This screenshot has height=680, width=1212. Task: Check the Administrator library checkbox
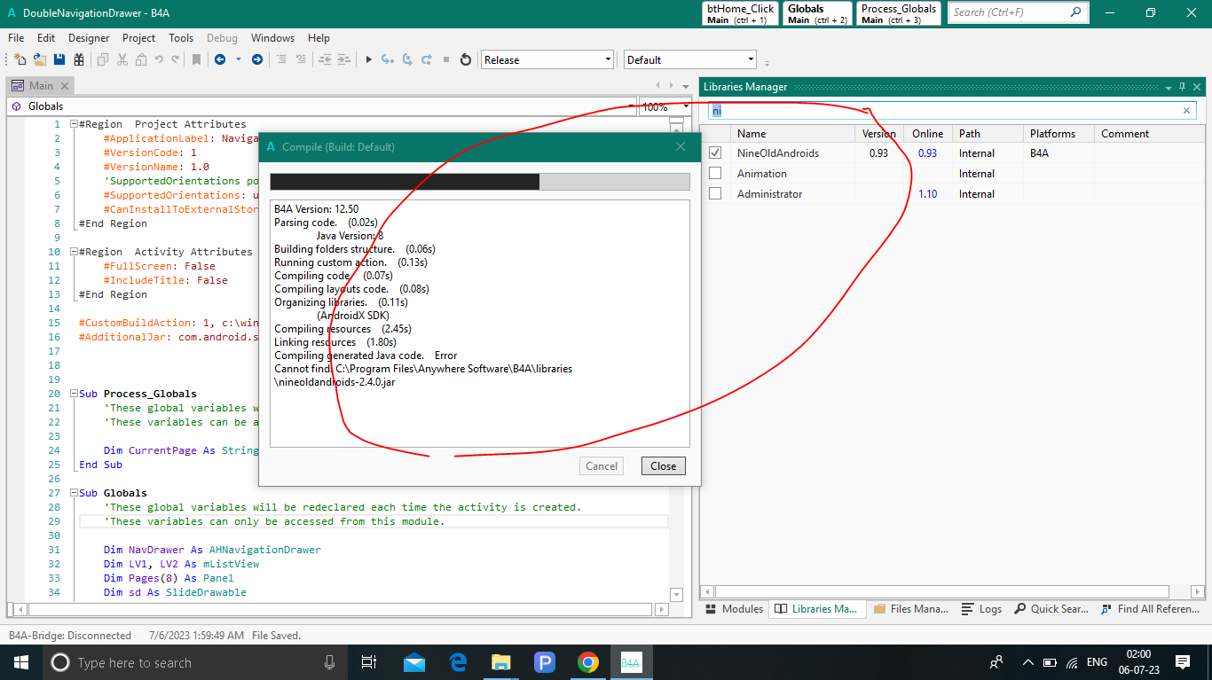coord(715,194)
